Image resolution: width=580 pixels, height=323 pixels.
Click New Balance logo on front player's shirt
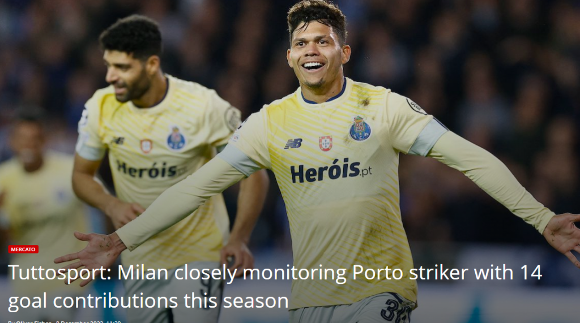click(x=293, y=144)
